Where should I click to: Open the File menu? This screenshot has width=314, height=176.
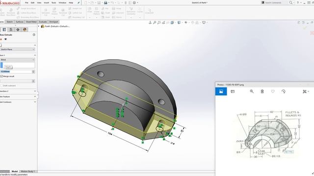[x=26, y=3]
